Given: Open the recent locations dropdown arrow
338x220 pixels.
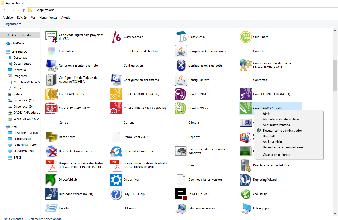Looking at the screenshot, I should pos(18,10).
